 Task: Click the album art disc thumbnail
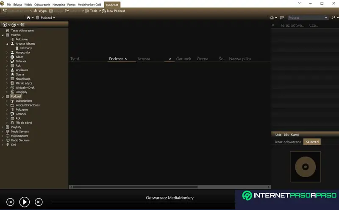click(x=305, y=167)
